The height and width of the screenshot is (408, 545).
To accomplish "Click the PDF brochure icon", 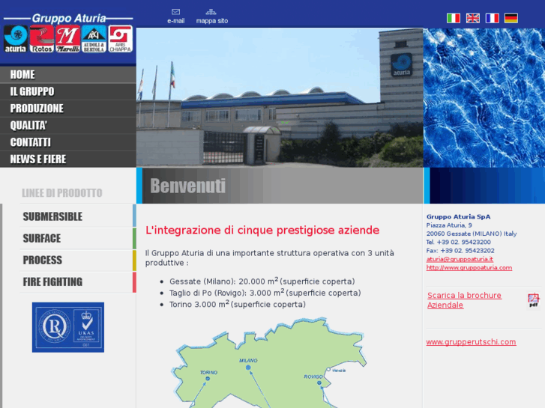I will pyautogui.click(x=533, y=300).
